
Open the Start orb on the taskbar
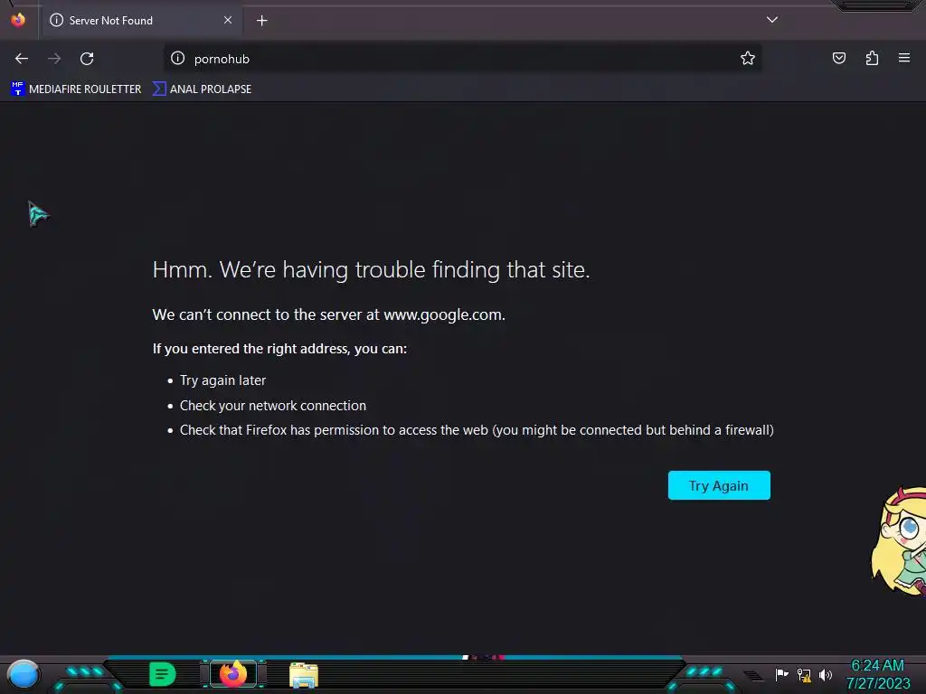(x=24, y=674)
